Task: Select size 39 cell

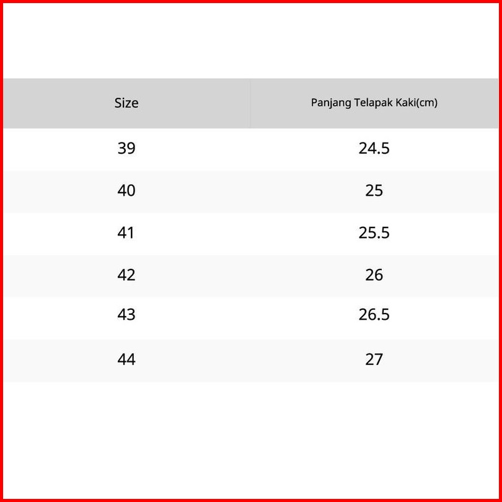Action: pos(126,149)
